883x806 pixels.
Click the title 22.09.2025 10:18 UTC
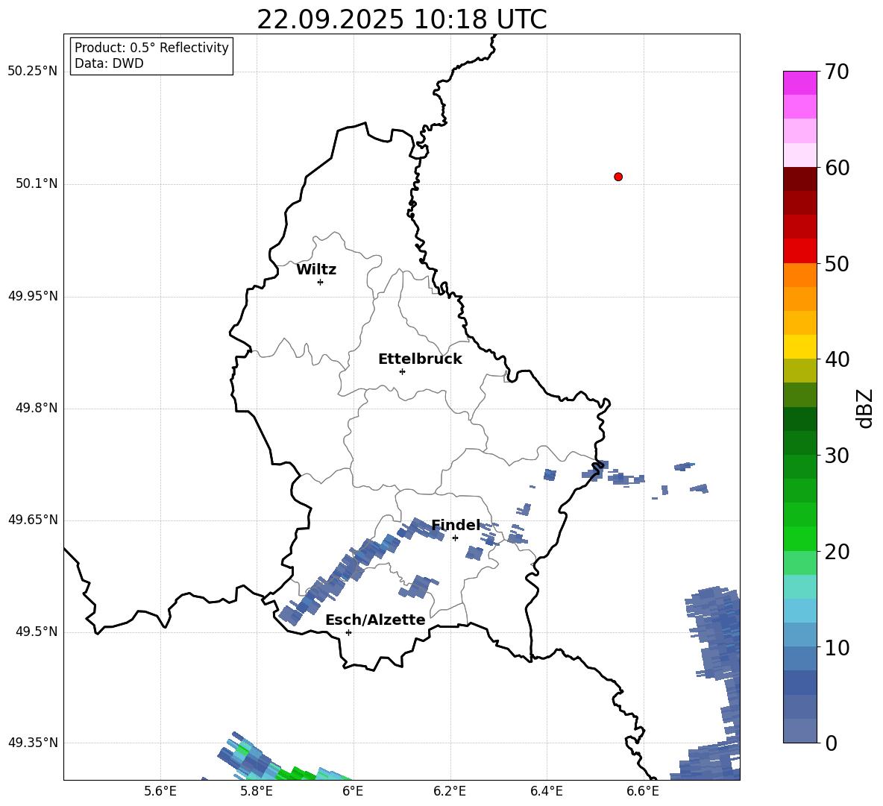click(401, 19)
